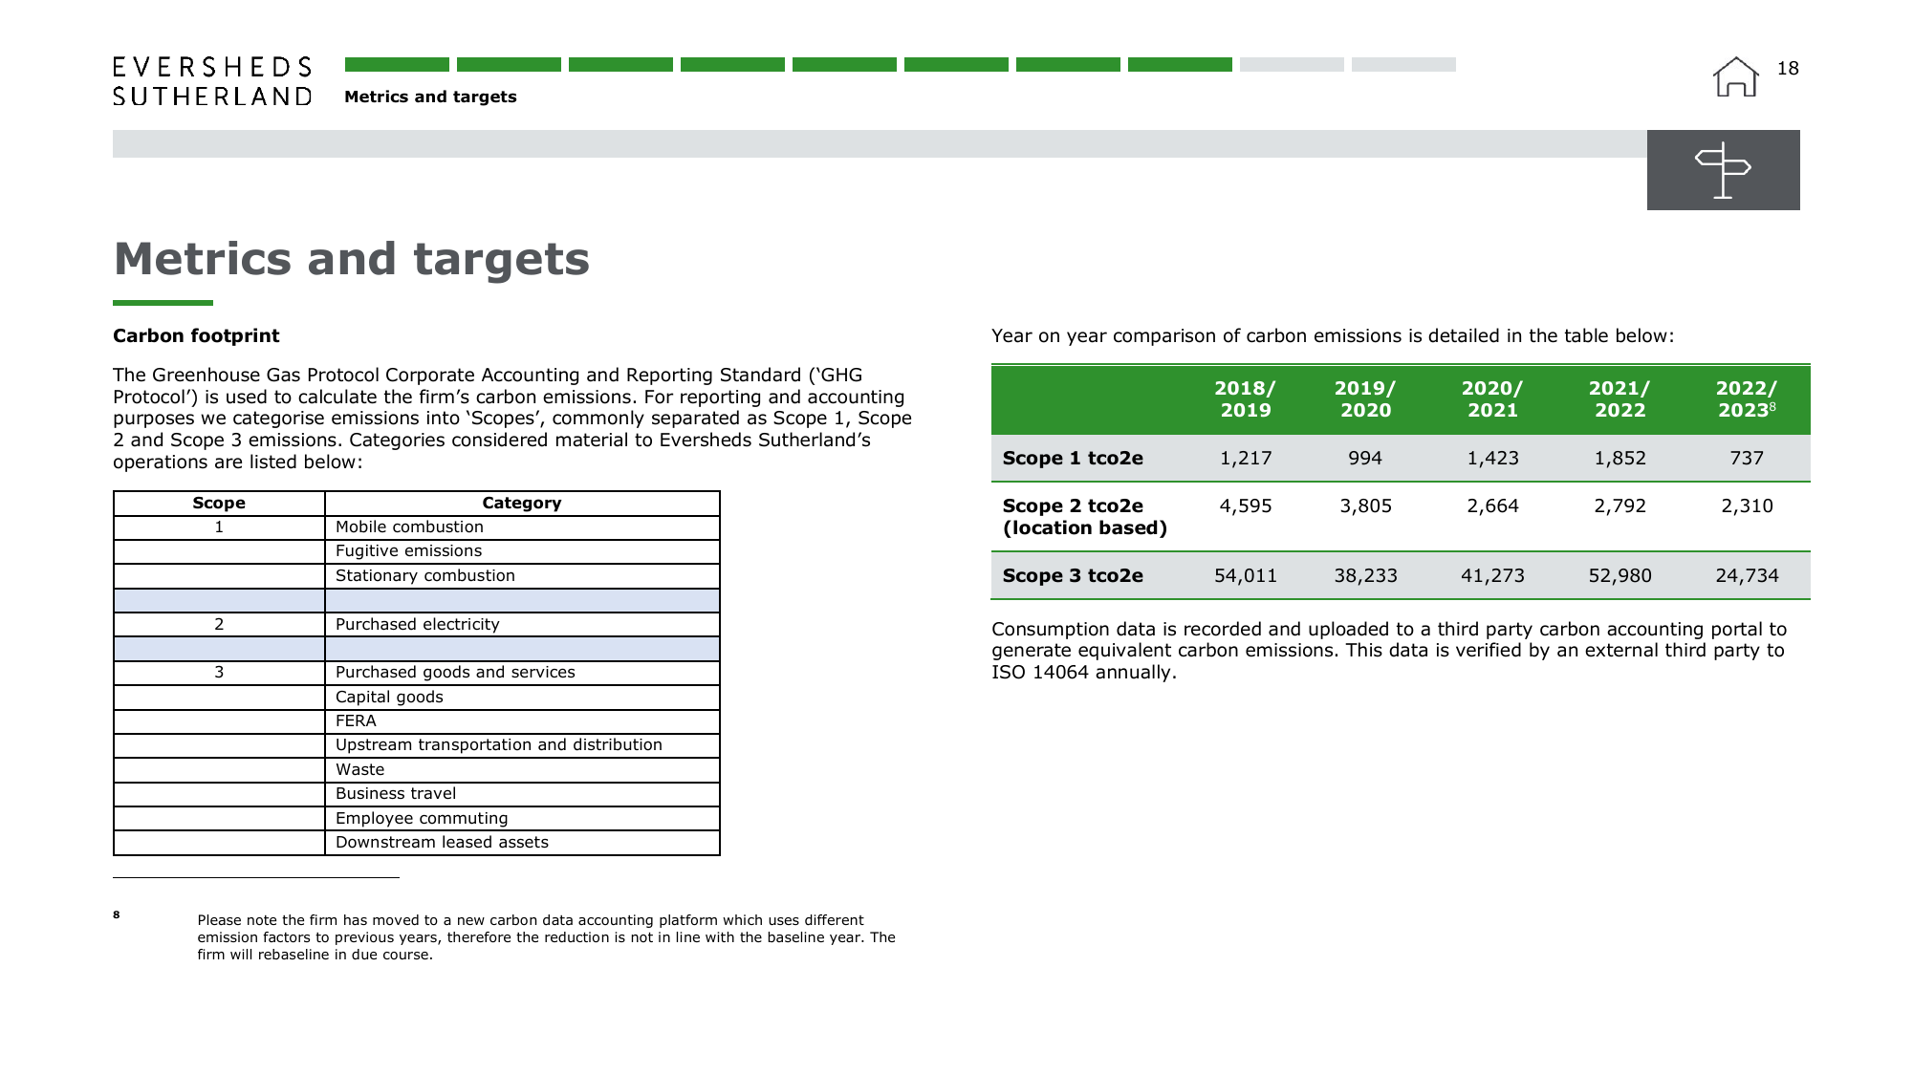Click 'Purchased goods and services' row

(417, 673)
